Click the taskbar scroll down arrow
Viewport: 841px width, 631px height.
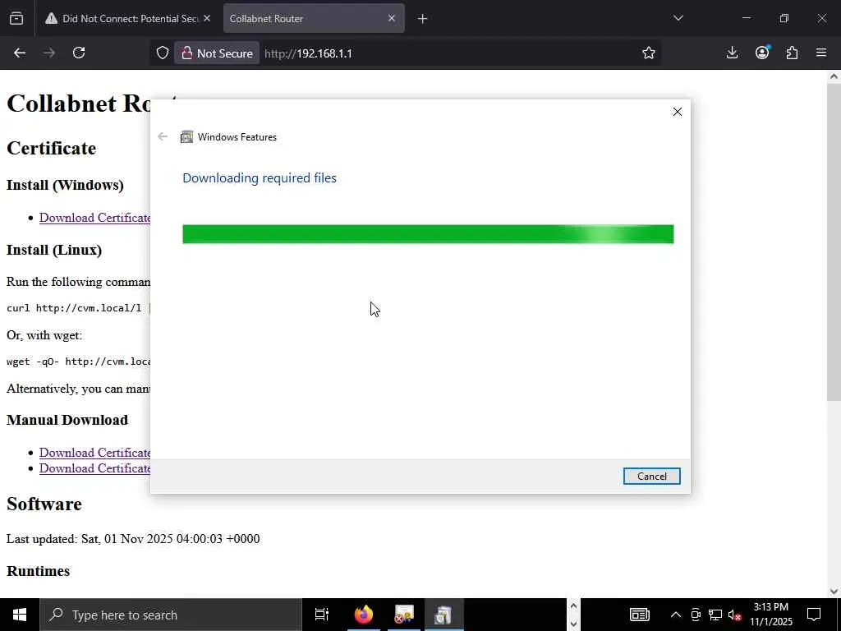[572, 624]
